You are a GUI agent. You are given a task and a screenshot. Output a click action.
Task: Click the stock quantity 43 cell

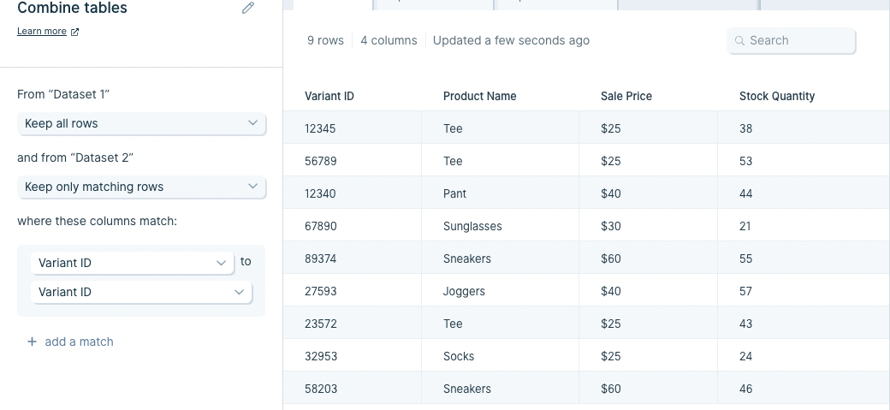(804, 324)
